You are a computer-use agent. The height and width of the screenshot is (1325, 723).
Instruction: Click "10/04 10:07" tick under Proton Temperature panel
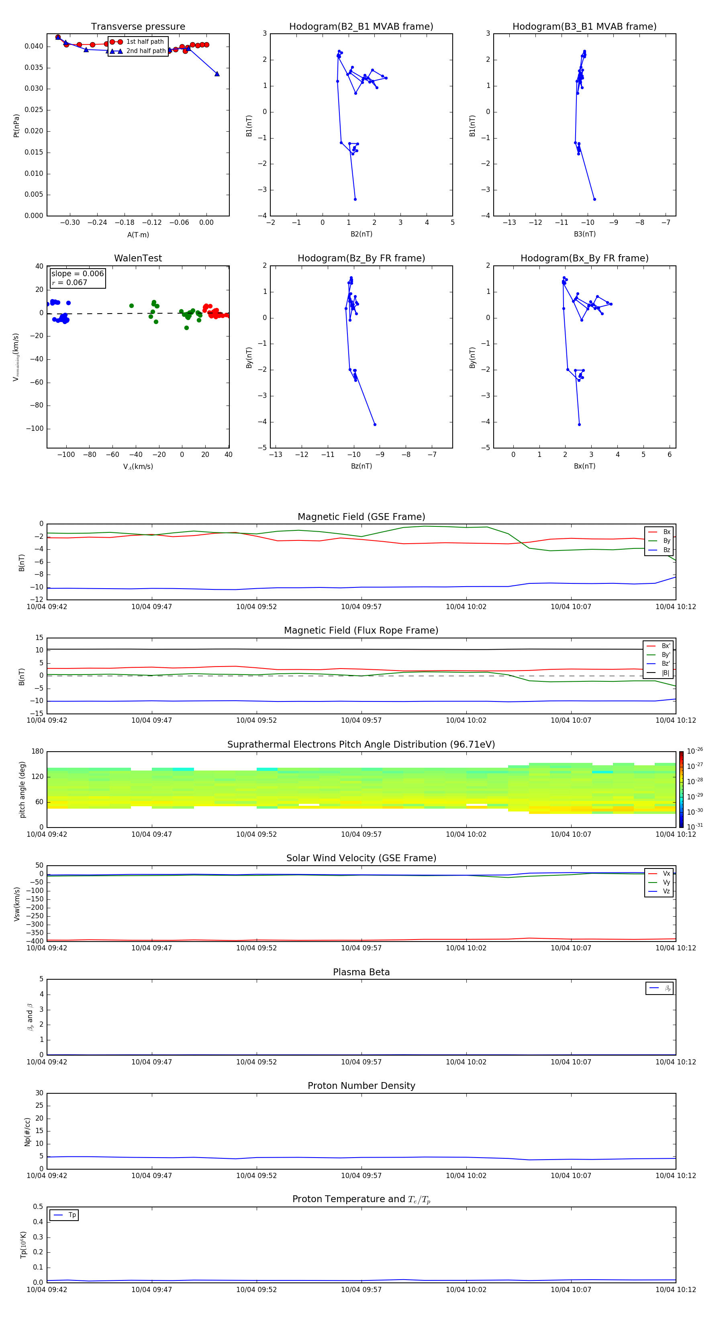pyautogui.click(x=571, y=1290)
